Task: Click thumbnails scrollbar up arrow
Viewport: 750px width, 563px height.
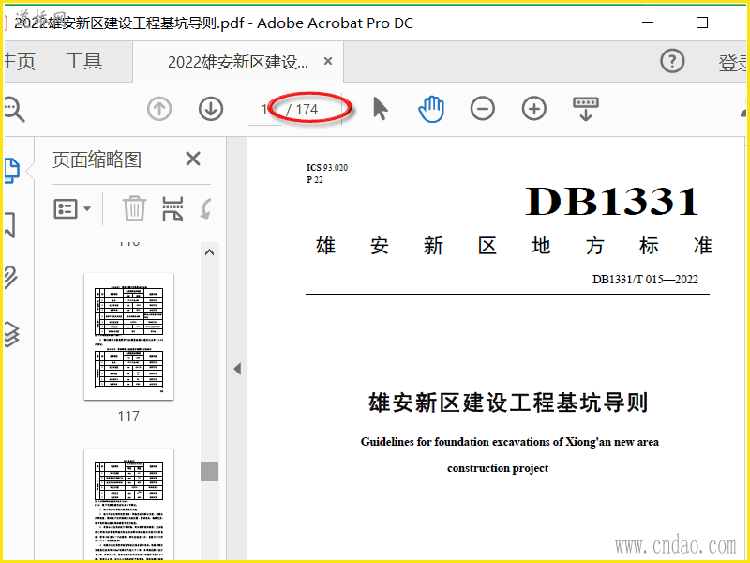Action: pos(209,252)
